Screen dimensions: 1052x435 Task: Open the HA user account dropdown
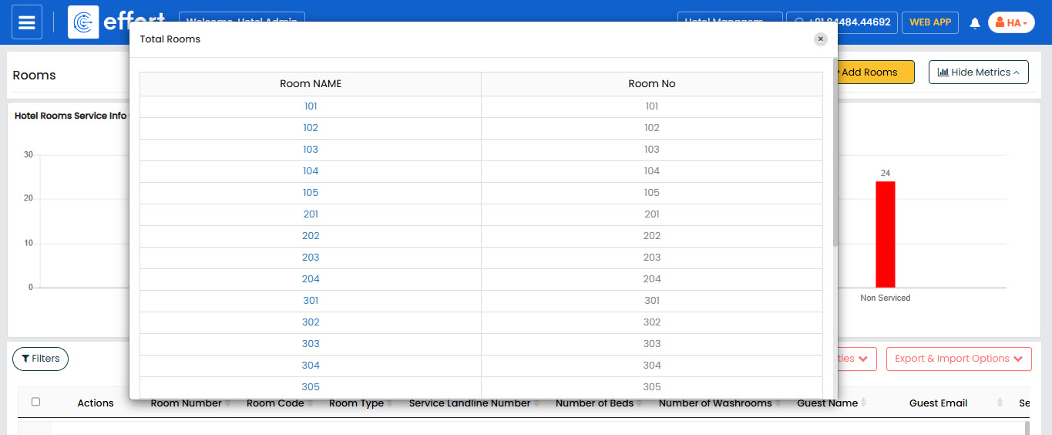(1011, 23)
